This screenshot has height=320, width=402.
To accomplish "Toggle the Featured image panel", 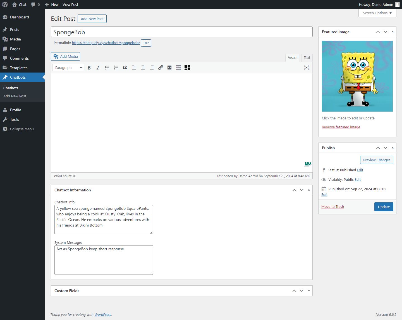I will point(393,32).
